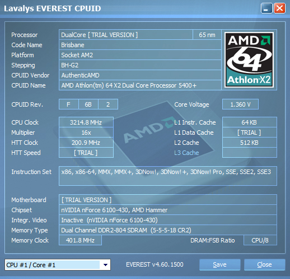Click the 'Integr. Video' label
Screen dimensions: 290x279
(x=29, y=220)
